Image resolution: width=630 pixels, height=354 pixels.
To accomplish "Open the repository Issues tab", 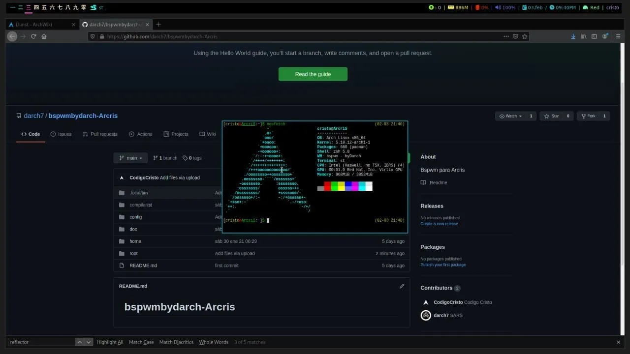I will tap(61, 134).
